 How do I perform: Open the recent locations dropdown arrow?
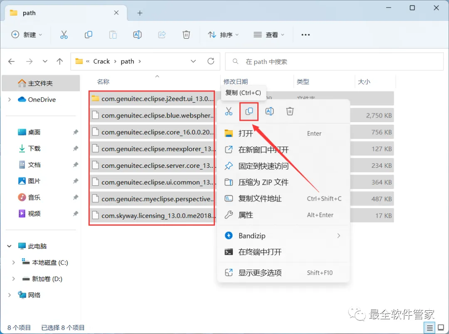coord(45,61)
